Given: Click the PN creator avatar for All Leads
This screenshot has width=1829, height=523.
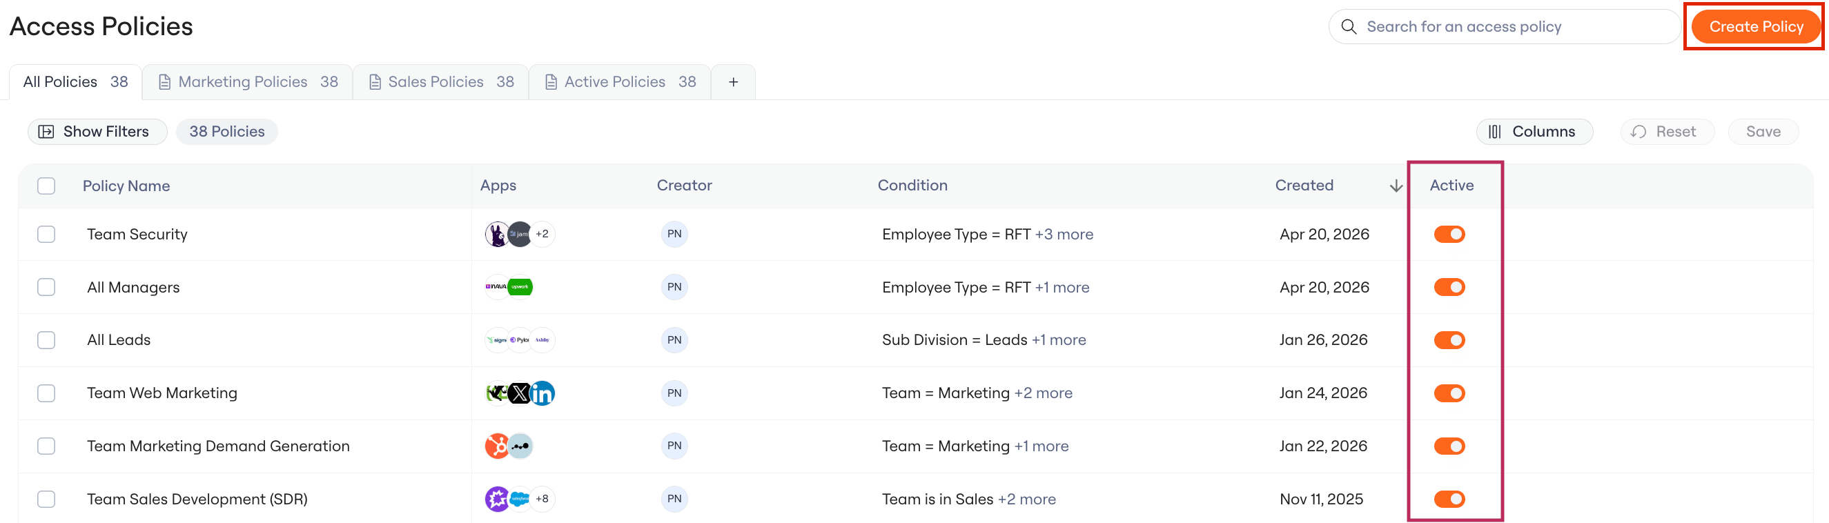Looking at the screenshot, I should [x=674, y=340].
